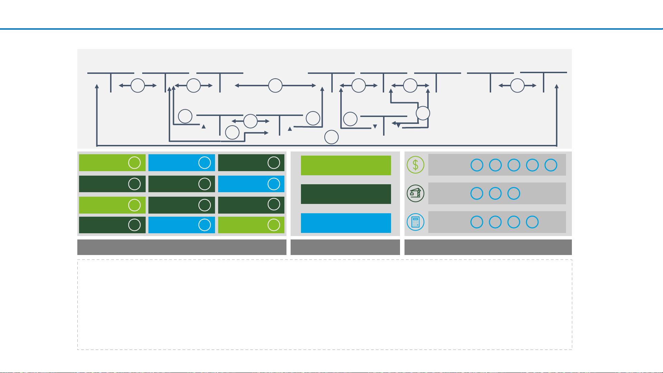The image size is (663, 373).
Task: Click the circle on the bottom loop line
Action: coord(332,137)
